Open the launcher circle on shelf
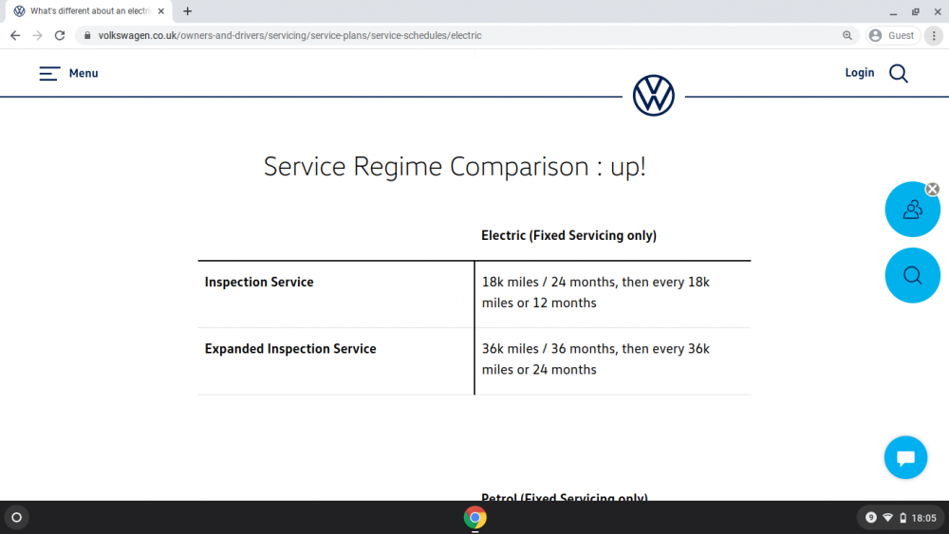 click(17, 518)
